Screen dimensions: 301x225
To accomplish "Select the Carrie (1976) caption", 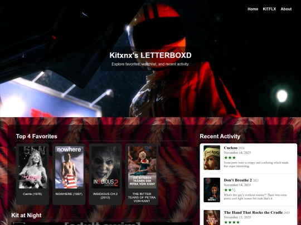I will [x=32, y=194].
